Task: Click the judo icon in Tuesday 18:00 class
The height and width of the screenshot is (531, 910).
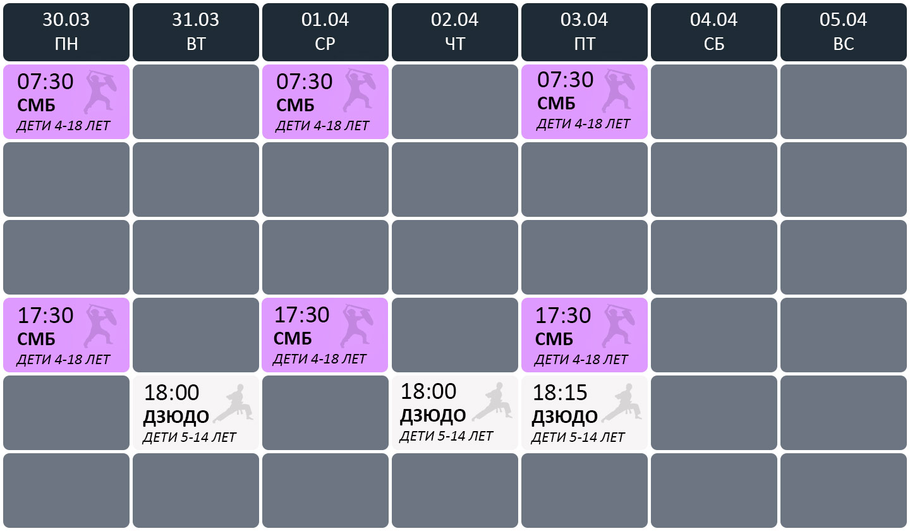Action: [x=234, y=403]
